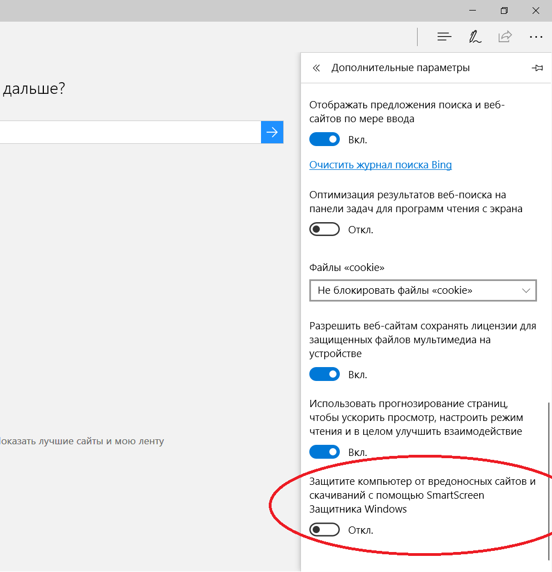Image resolution: width=552 pixels, height=572 pixels.
Task: Click the search suggestions description text
Action: point(407,112)
